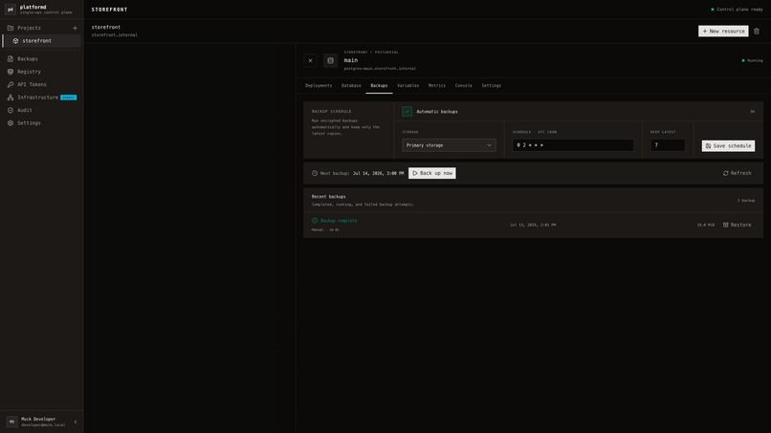
Task: Click storefront.internal domain text
Action: tap(115, 35)
